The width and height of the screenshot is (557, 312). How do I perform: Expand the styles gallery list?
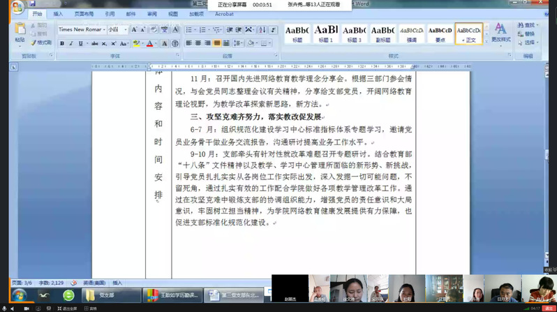tap(486, 43)
